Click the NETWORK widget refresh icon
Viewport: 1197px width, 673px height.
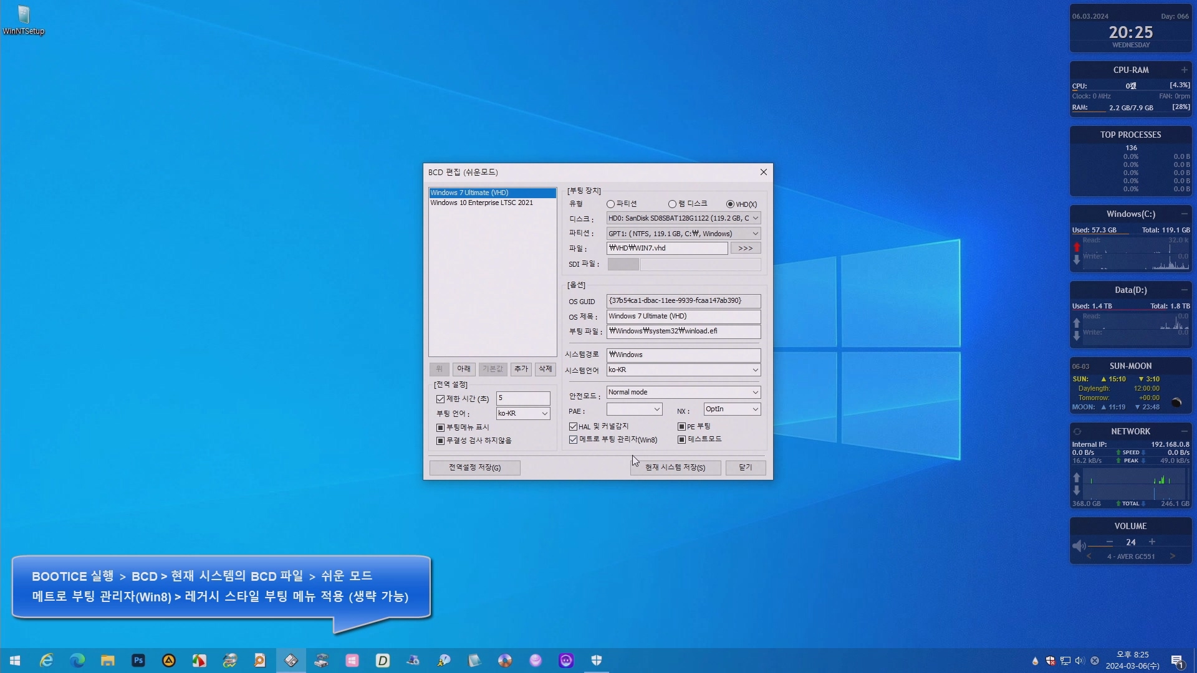(x=1077, y=431)
